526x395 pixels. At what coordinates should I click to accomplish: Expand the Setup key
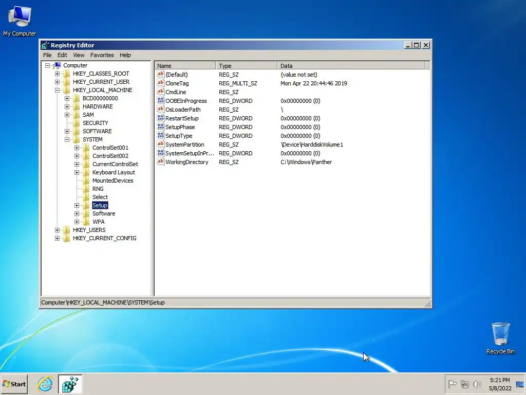tap(77, 205)
